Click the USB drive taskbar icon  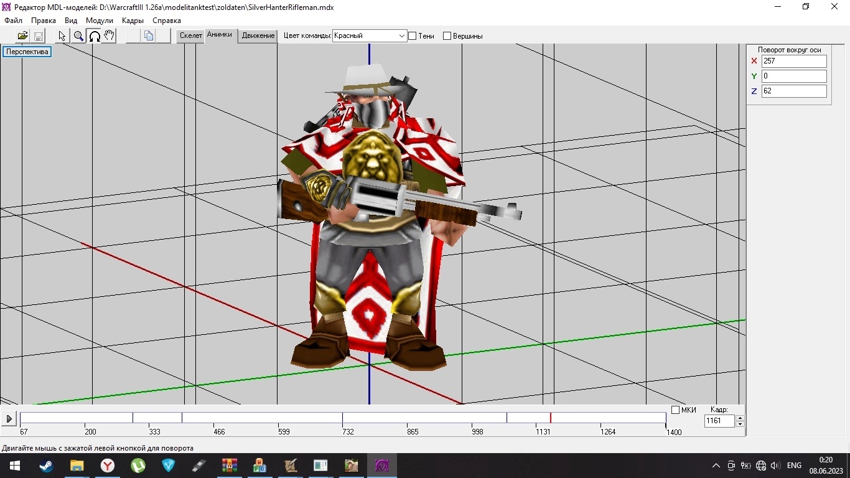[x=199, y=466]
